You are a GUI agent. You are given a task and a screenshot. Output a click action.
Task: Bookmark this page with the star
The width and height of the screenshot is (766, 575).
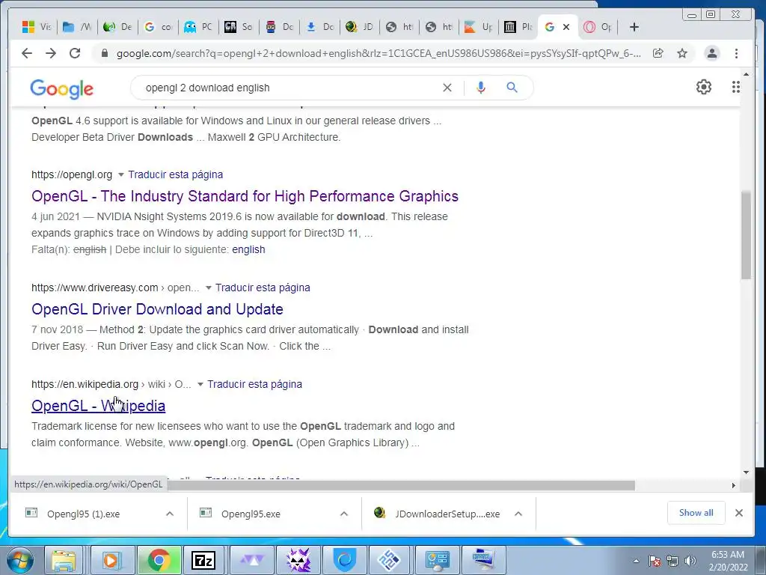[682, 53]
